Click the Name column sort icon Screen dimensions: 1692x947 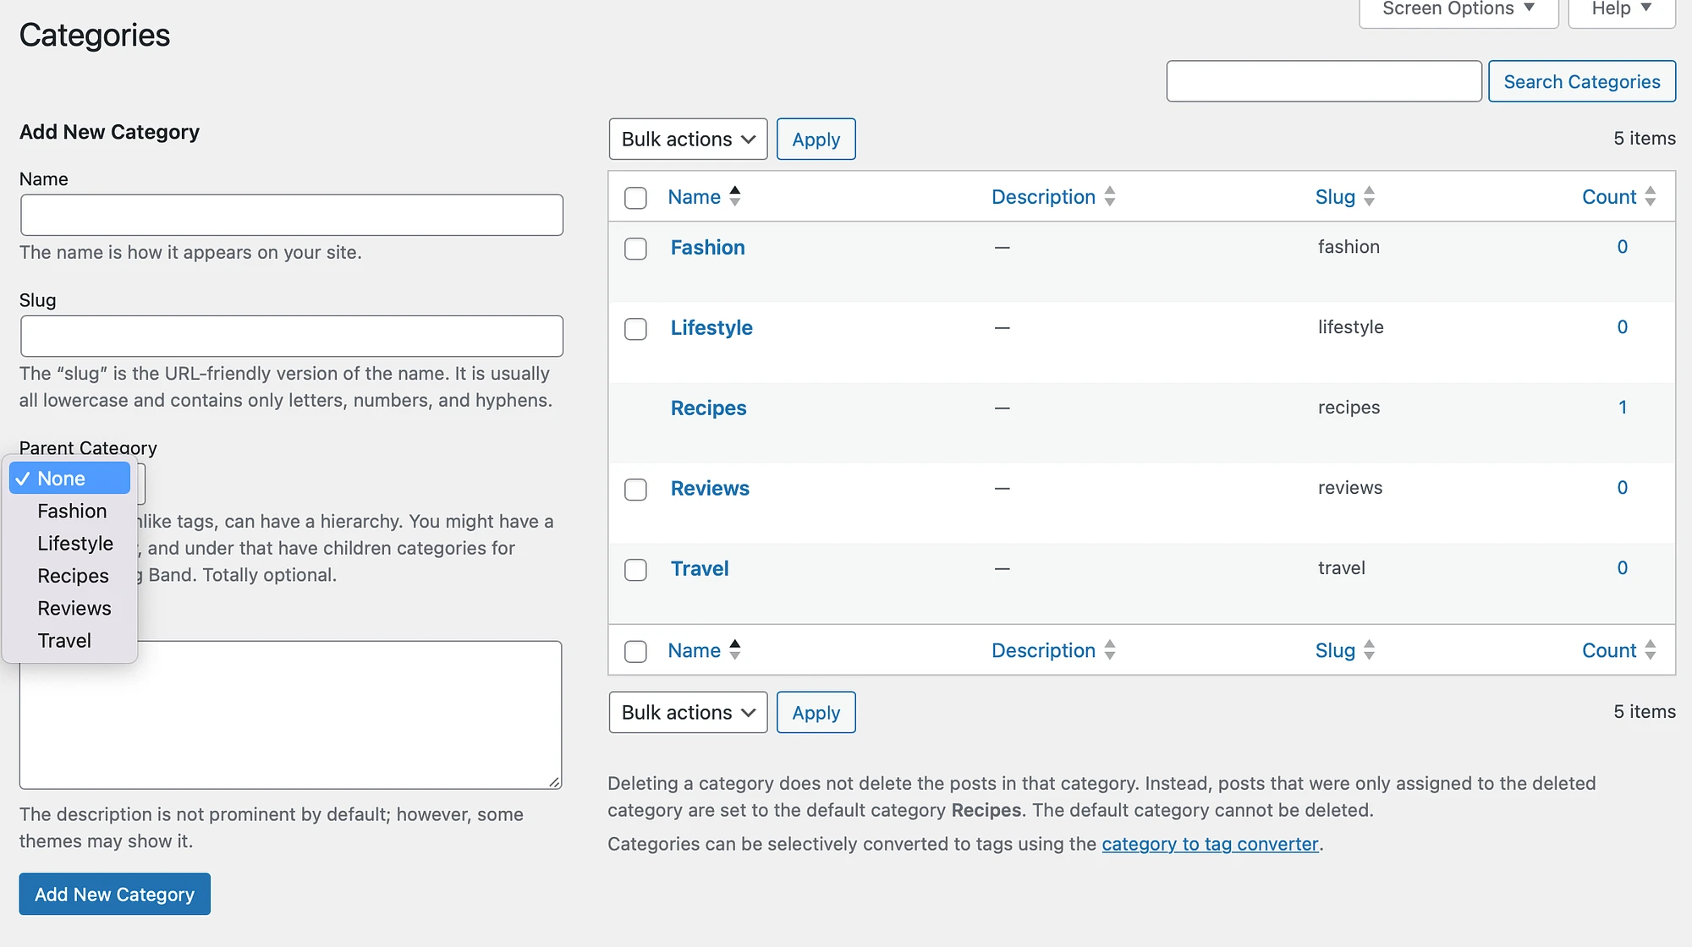point(737,195)
